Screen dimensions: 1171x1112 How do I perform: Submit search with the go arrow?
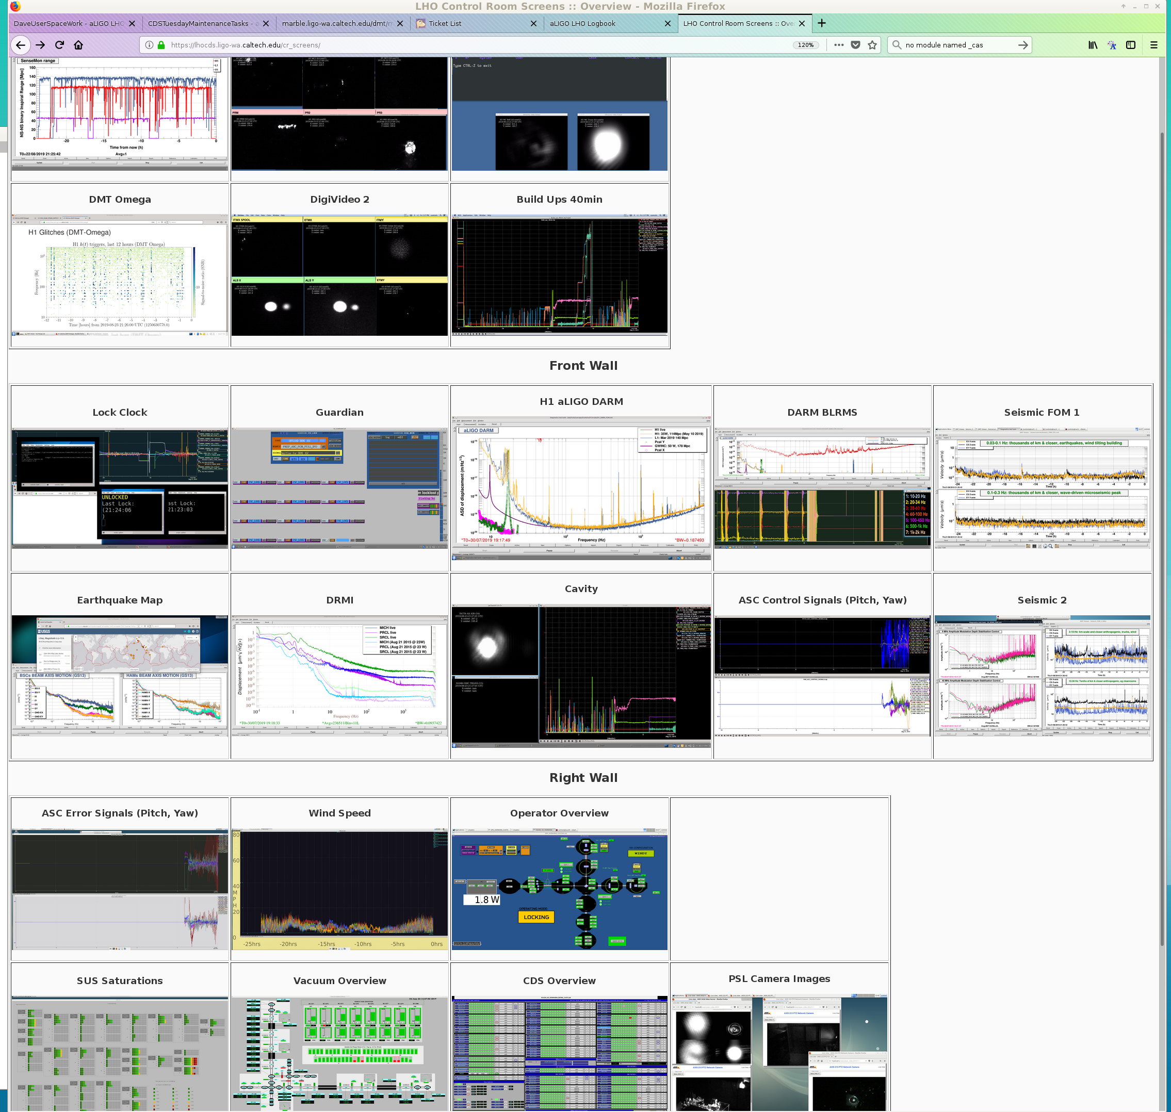[1023, 45]
